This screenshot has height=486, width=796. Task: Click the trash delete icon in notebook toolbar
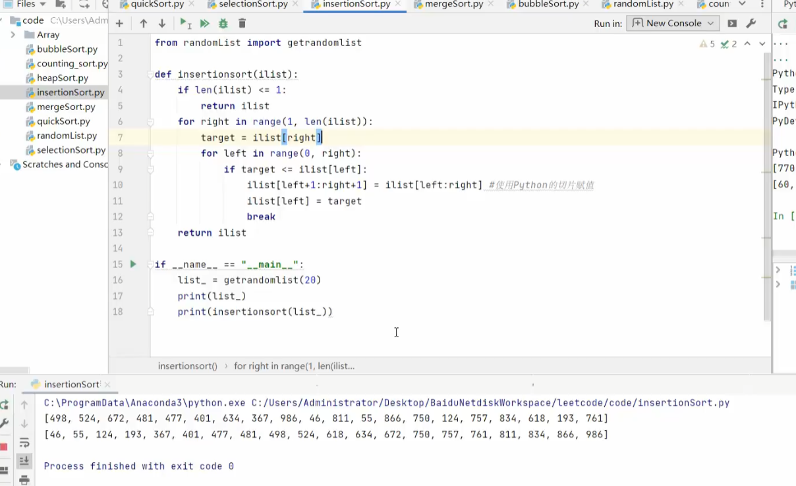(x=242, y=24)
